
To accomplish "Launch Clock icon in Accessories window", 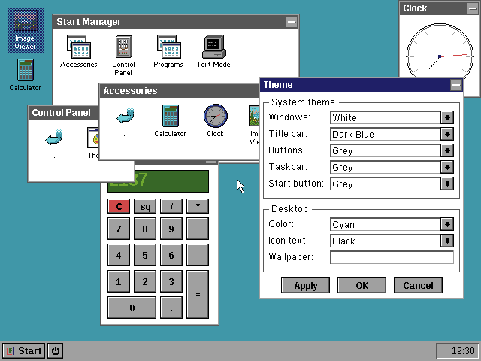I will tap(216, 120).
